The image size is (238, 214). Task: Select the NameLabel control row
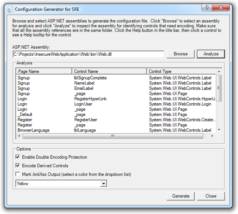(x=116, y=83)
